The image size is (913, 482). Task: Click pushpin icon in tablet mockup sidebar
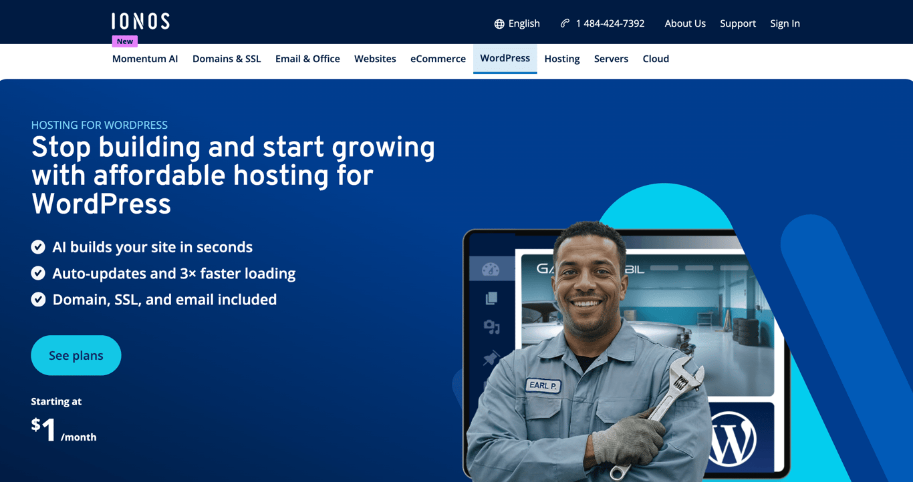pyautogui.click(x=491, y=358)
